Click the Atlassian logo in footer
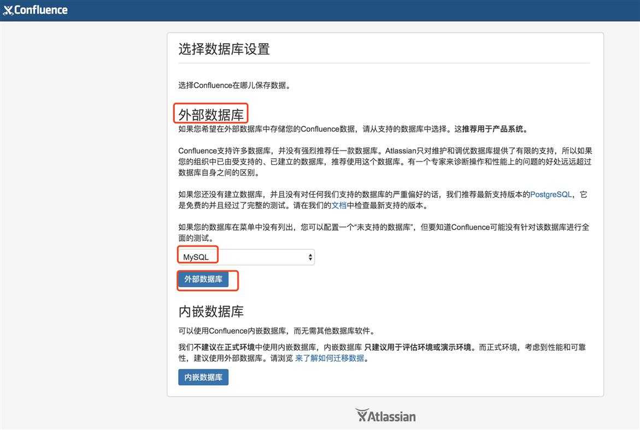 point(385,416)
